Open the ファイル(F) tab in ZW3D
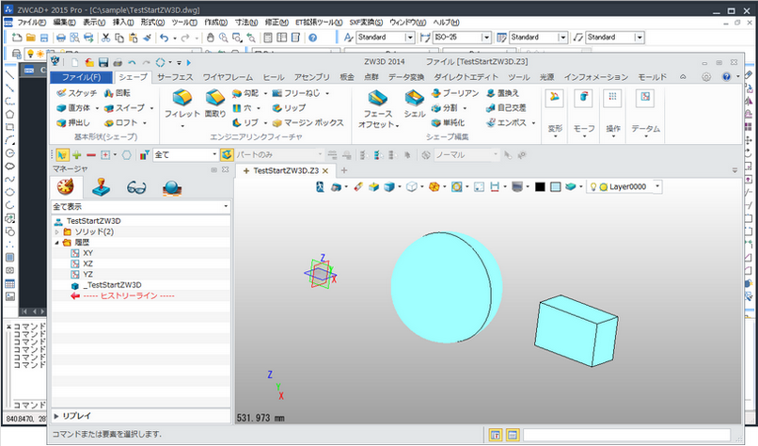This screenshot has width=758, height=446. tap(81, 77)
